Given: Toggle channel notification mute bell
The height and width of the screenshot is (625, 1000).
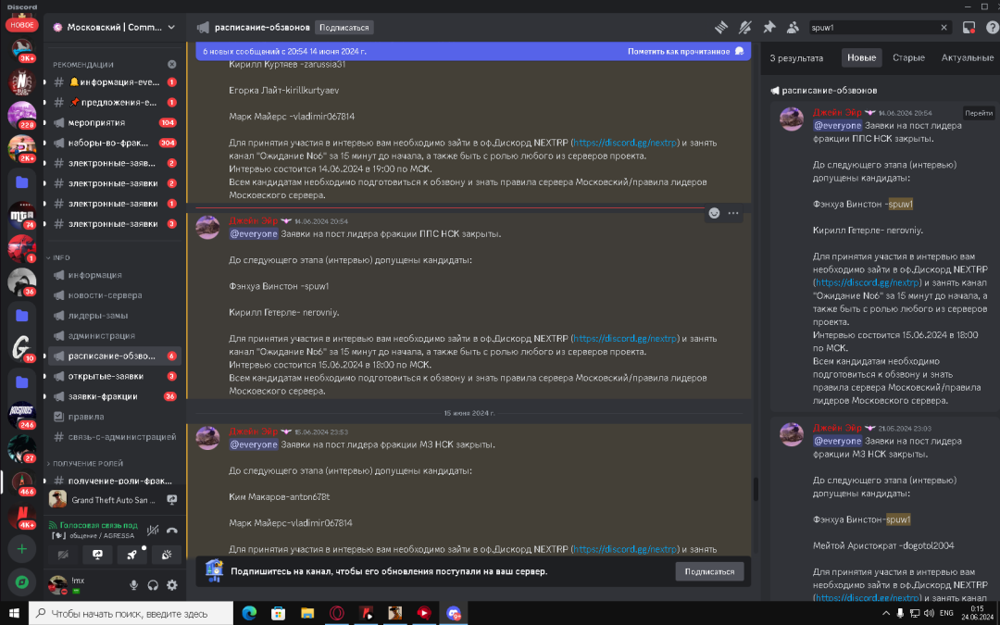Looking at the screenshot, I should click(x=744, y=28).
